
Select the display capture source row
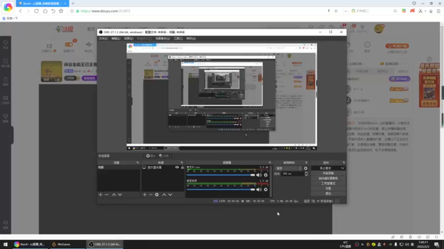click(x=163, y=168)
